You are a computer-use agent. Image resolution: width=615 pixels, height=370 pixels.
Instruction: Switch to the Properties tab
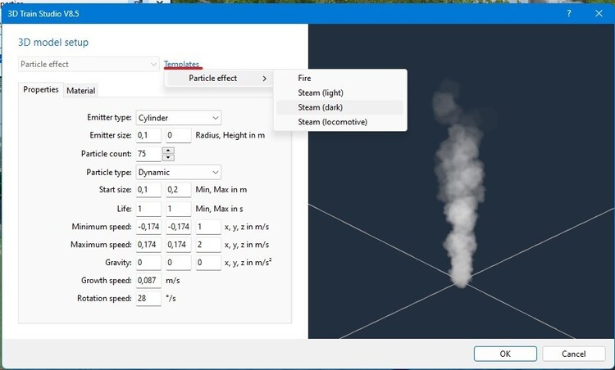click(x=41, y=90)
